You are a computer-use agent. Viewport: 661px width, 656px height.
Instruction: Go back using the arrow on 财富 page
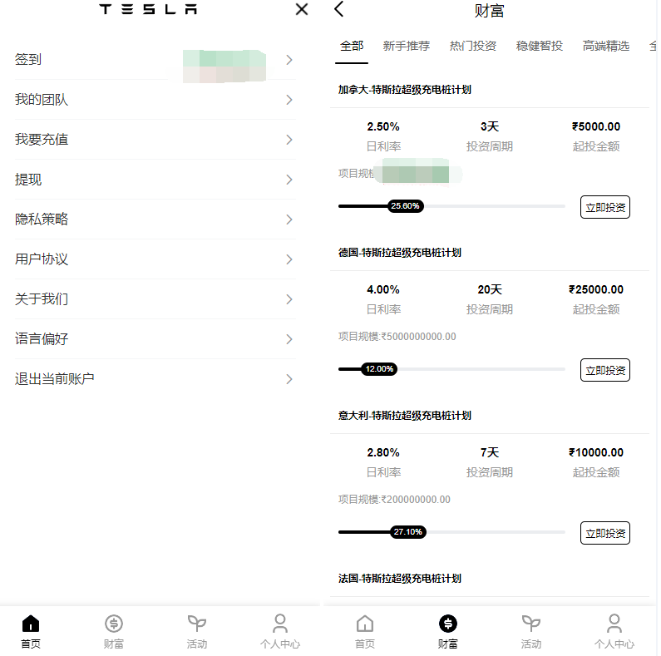tap(339, 9)
